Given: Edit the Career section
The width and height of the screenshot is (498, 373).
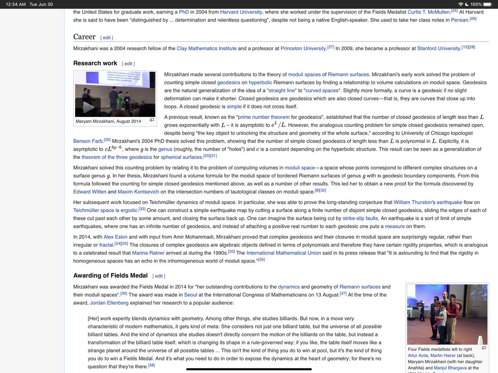Looking at the screenshot, I should pyautogui.click(x=107, y=37).
